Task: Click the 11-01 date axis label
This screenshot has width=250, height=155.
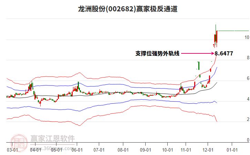Action: coord(186,150)
